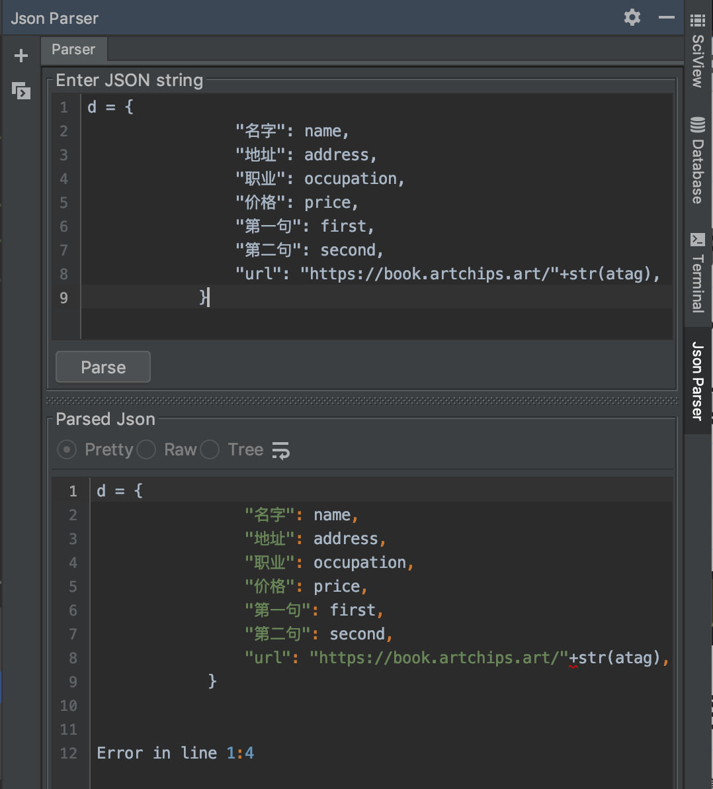713x789 pixels.
Task: Toggle soft-wrap icon next to Tree
Action: coord(281,451)
